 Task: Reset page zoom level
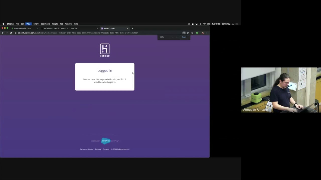pyautogui.click(x=184, y=37)
